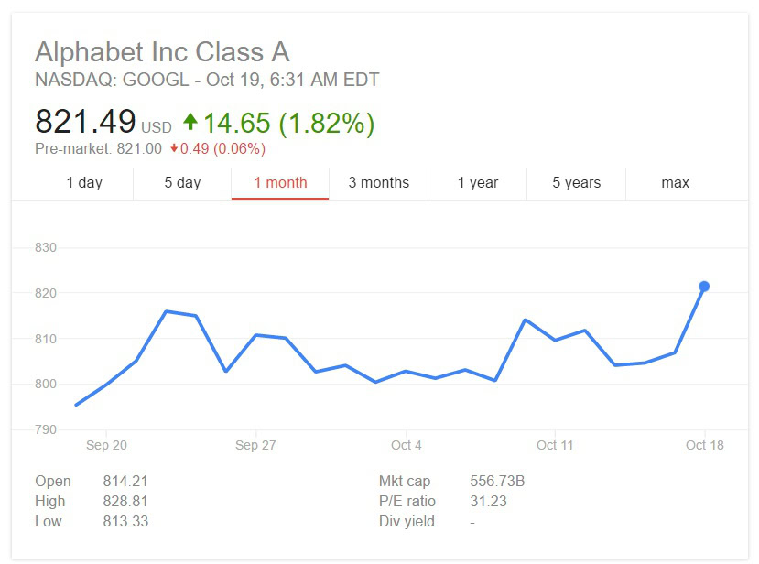Show the 5 years chart
The height and width of the screenshot is (564, 759).
[x=576, y=183]
